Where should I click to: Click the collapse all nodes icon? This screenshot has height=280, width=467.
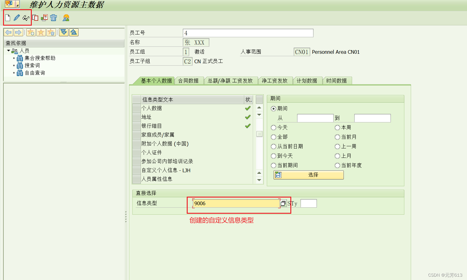point(74,32)
